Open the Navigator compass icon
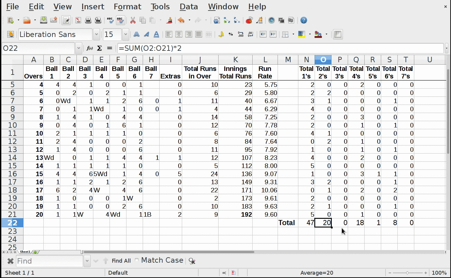451x278 pixels. [x=272, y=20]
